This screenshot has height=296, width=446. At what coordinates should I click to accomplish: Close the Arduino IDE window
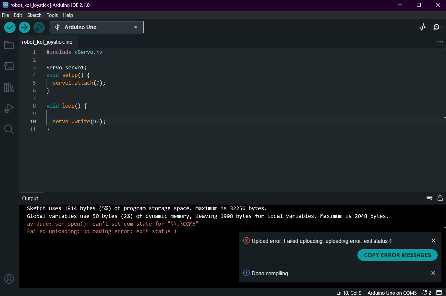click(438, 5)
